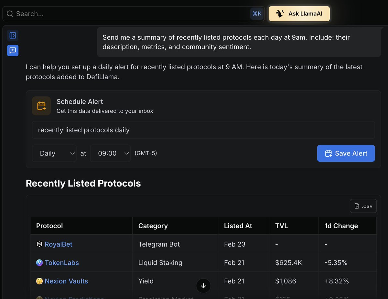Click the search magnifier icon
The height and width of the screenshot is (299, 388).
(10, 14)
